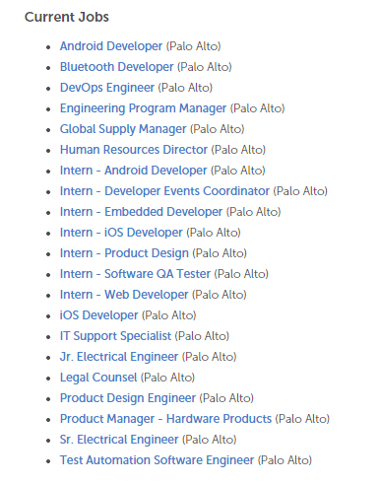Screen dimensions: 380x484
Task: Open Jr. Electrical Engineer job link
Action: point(119,357)
